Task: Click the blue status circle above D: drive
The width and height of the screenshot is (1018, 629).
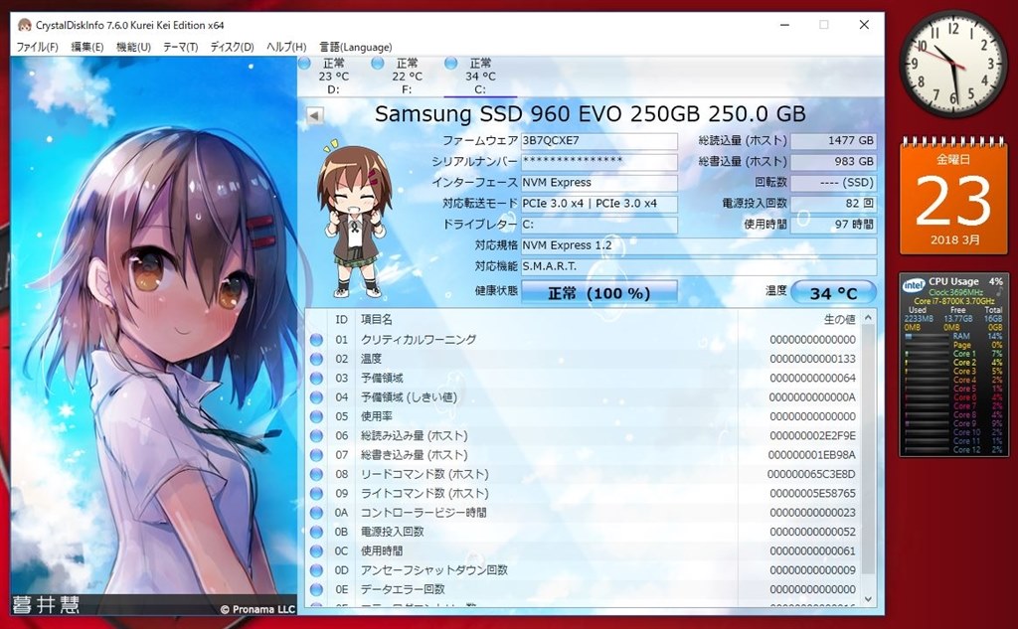Action: pyautogui.click(x=304, y=63)
